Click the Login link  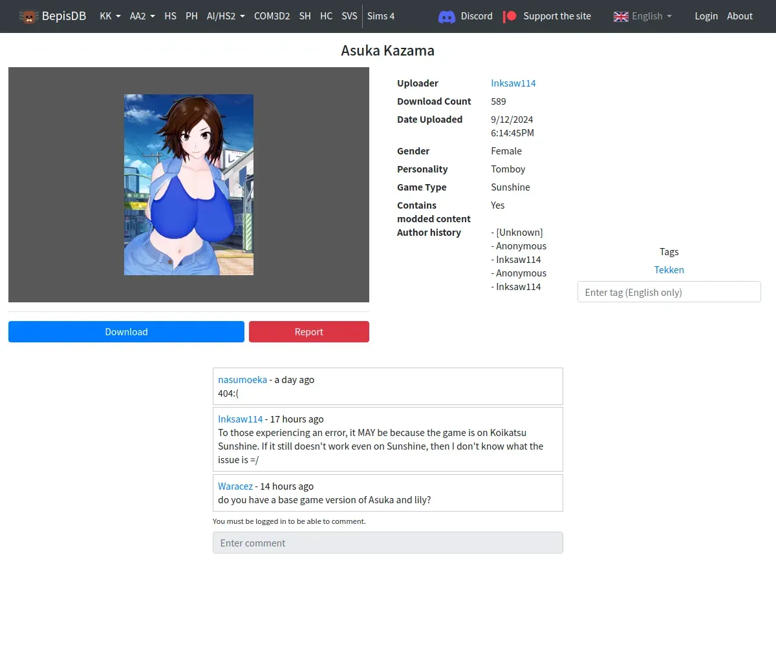(706, 16)
